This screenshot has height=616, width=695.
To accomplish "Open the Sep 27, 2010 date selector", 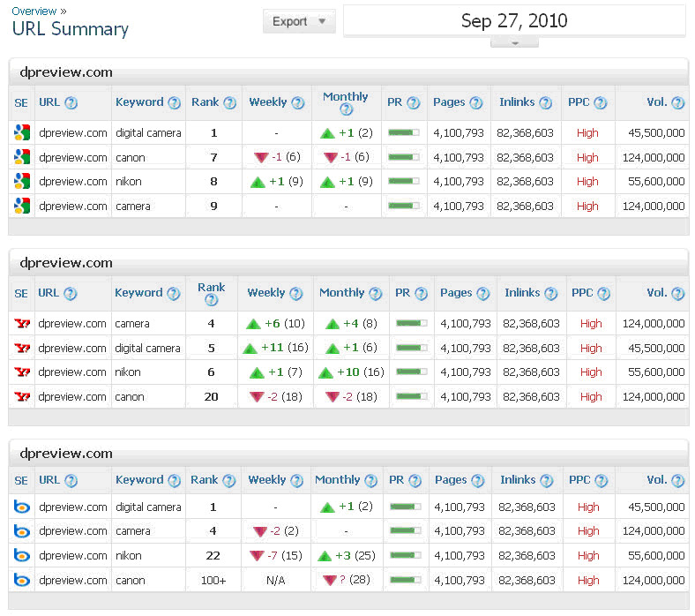I will click(514, 20).
